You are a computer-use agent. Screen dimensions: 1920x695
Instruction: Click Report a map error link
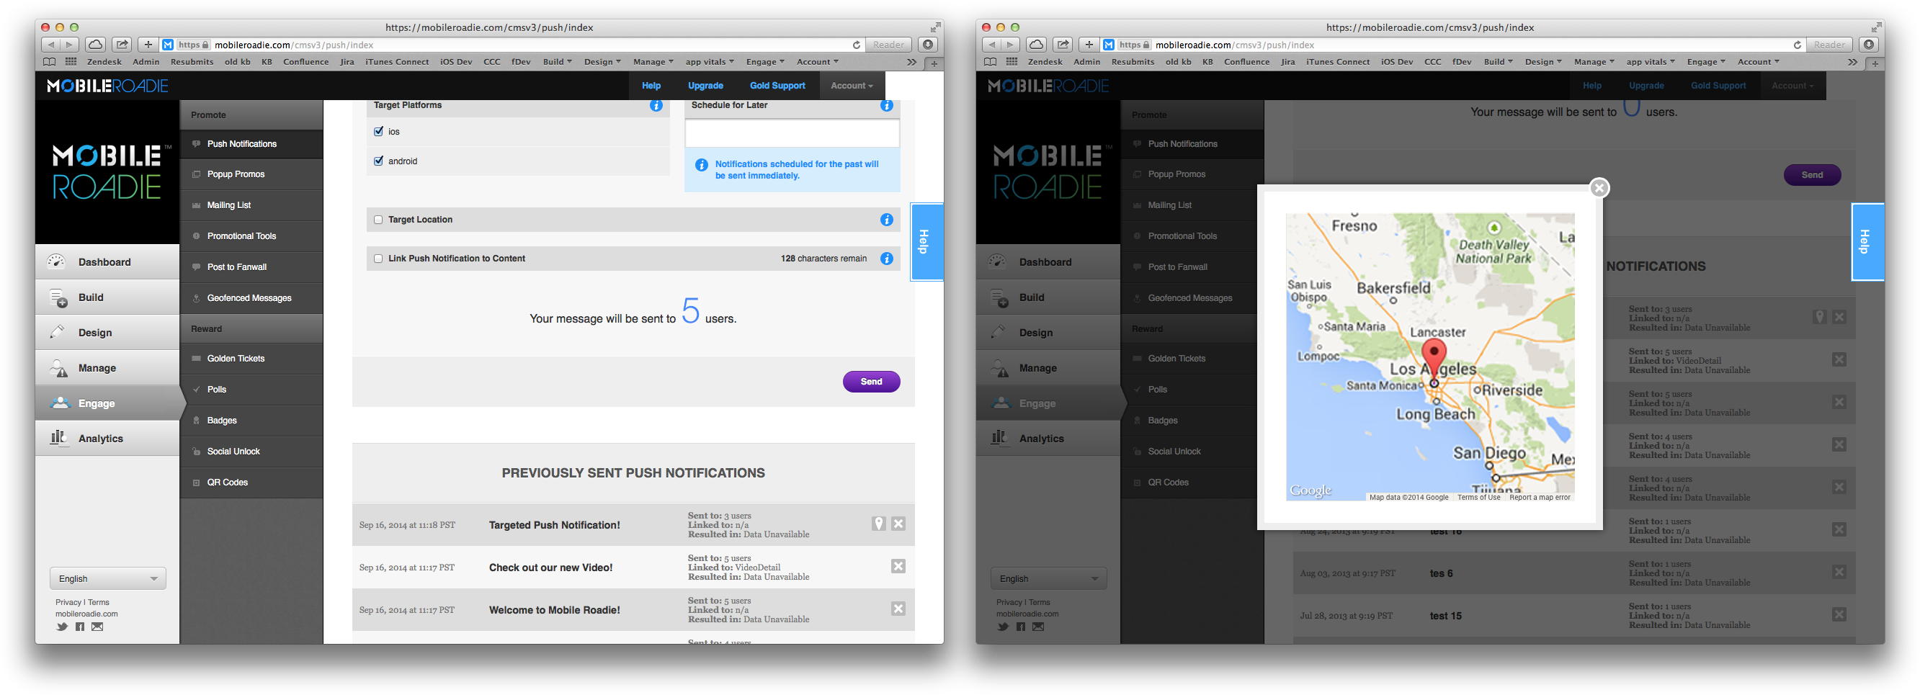click(1539, 498)
